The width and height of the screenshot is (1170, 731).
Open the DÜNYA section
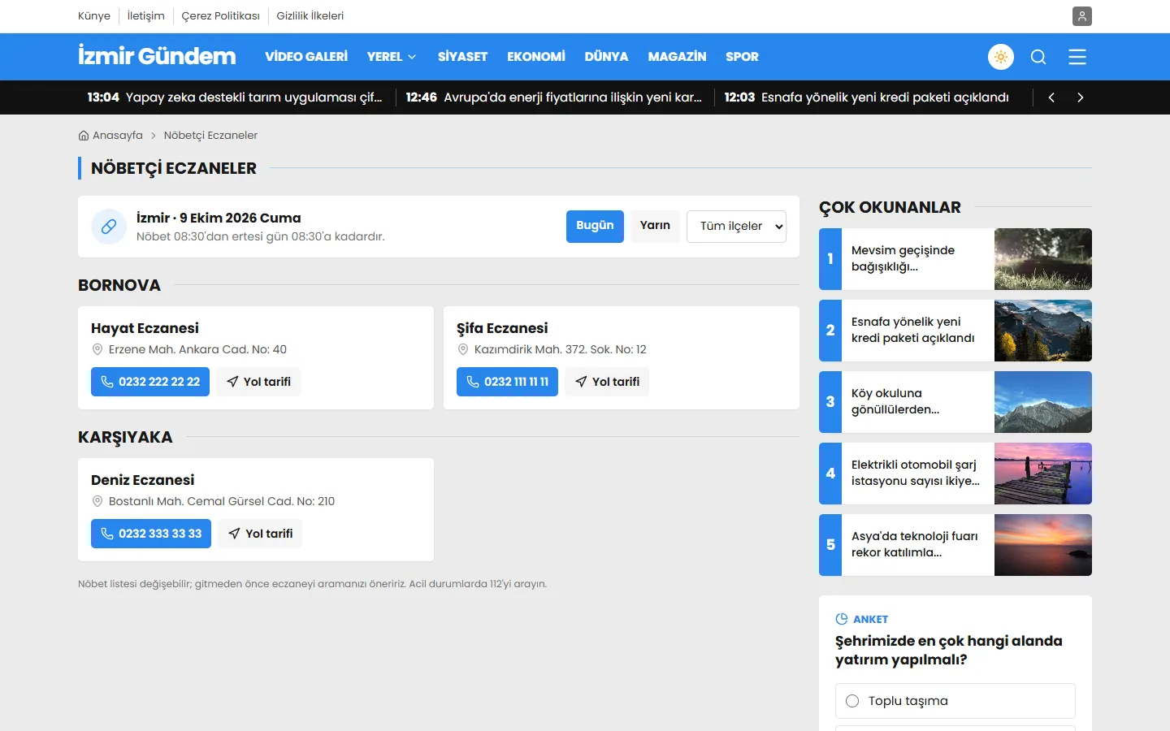click(606, 57)
